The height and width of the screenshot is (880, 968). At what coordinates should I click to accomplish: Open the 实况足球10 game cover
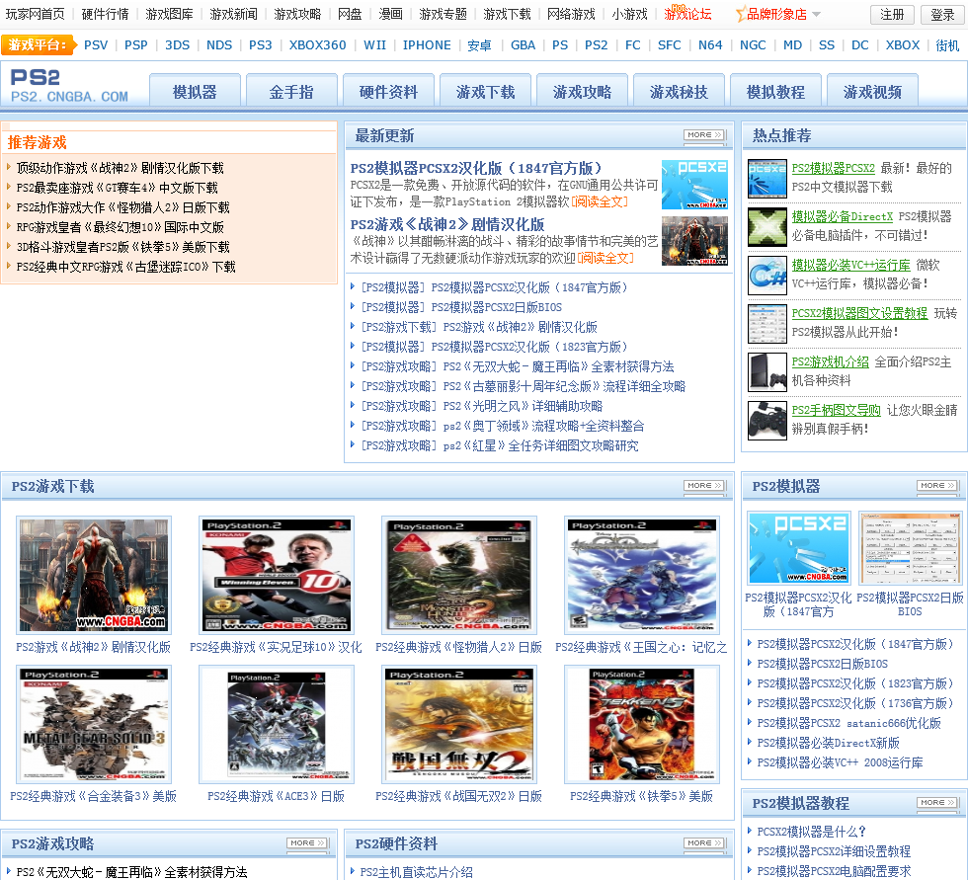pos(276,575)
